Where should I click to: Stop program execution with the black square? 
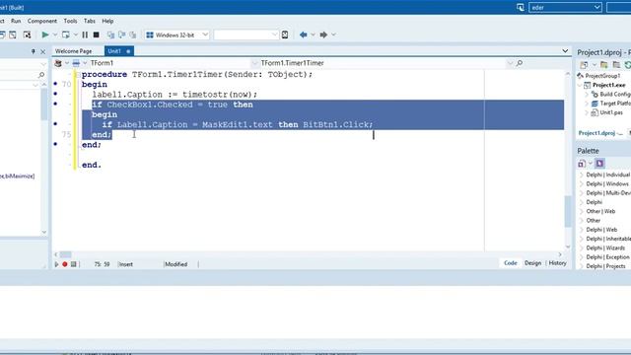(x=97, y=35)
